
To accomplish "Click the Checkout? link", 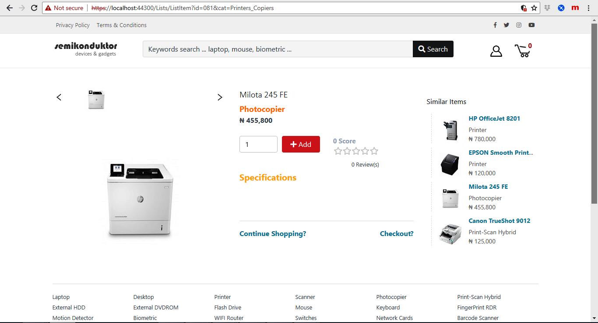I will tap(397, 233).
